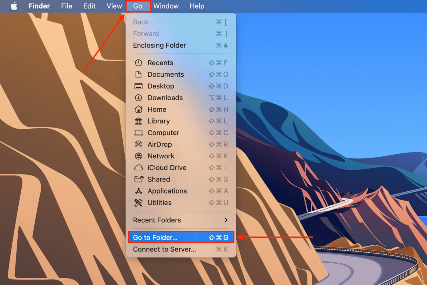This screenshot has height=285, width=427.
Task: Open the File menu
Action: pyautogui.click(x=66, y=6)
